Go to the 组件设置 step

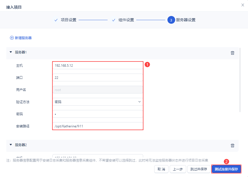pyautogui.click(x=126, y=20)
